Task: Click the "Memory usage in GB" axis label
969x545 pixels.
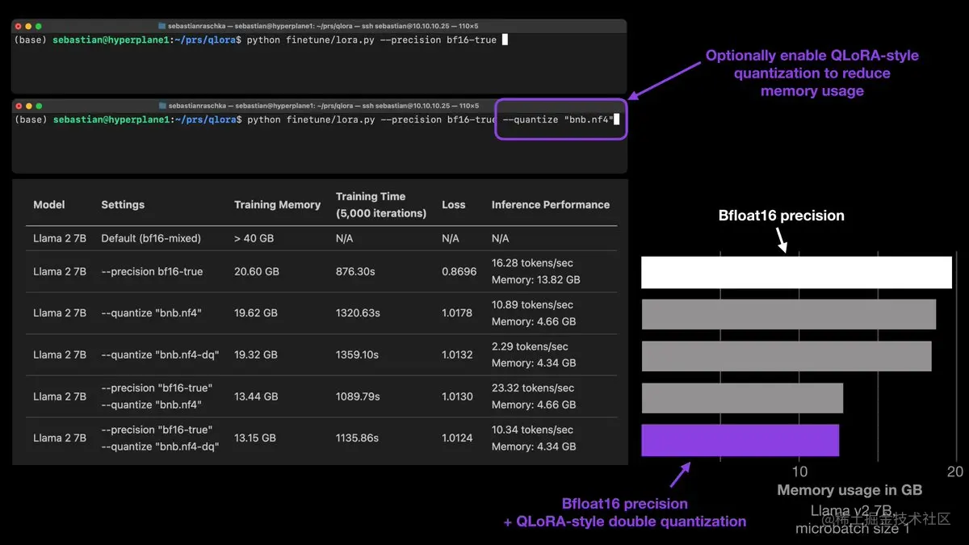Action: click(x=849, y=490)
